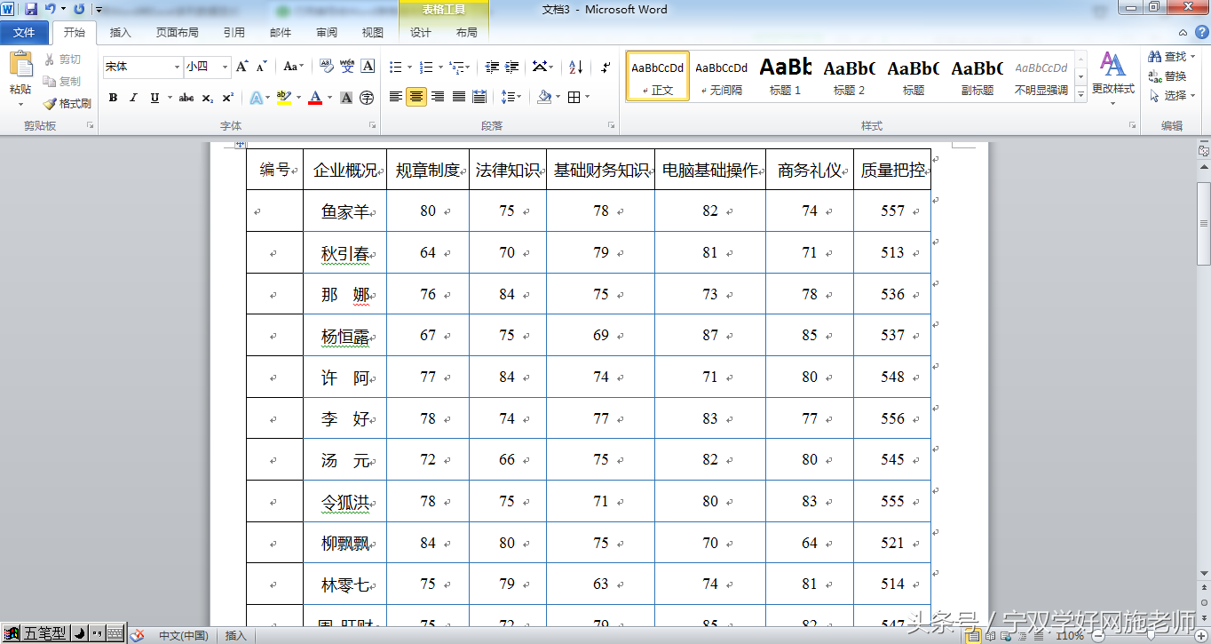Click the Redo icon in quick access toolbar
Image resolution: width=1211 pixels, height=644 pixels.
tap(79, 9)
